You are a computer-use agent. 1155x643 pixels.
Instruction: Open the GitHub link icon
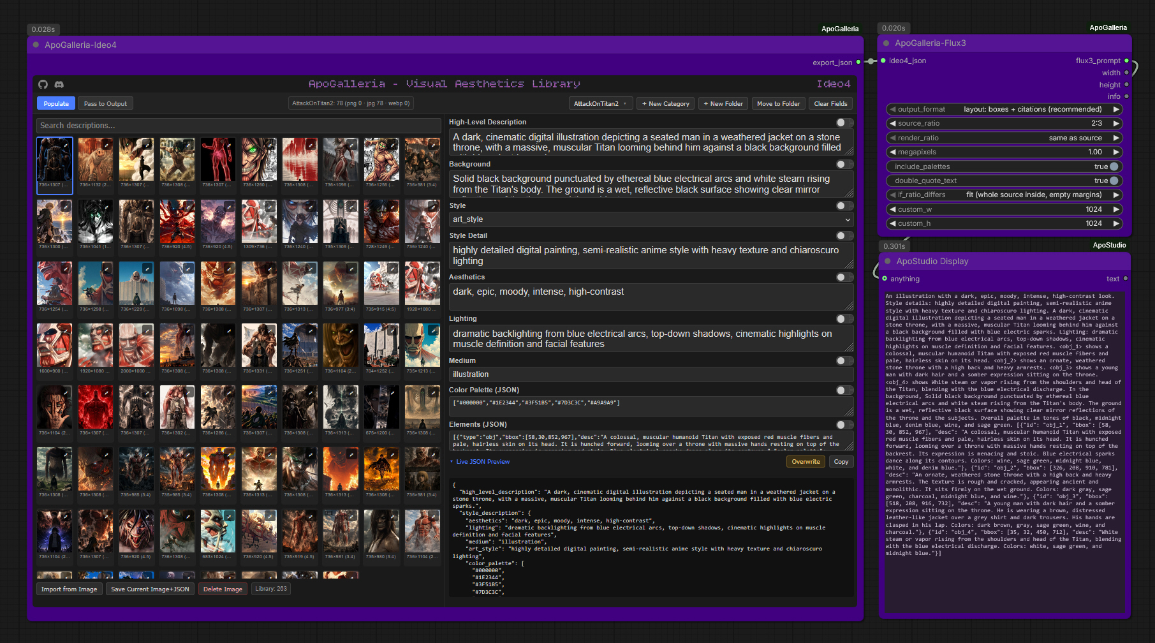click(43, 84)
